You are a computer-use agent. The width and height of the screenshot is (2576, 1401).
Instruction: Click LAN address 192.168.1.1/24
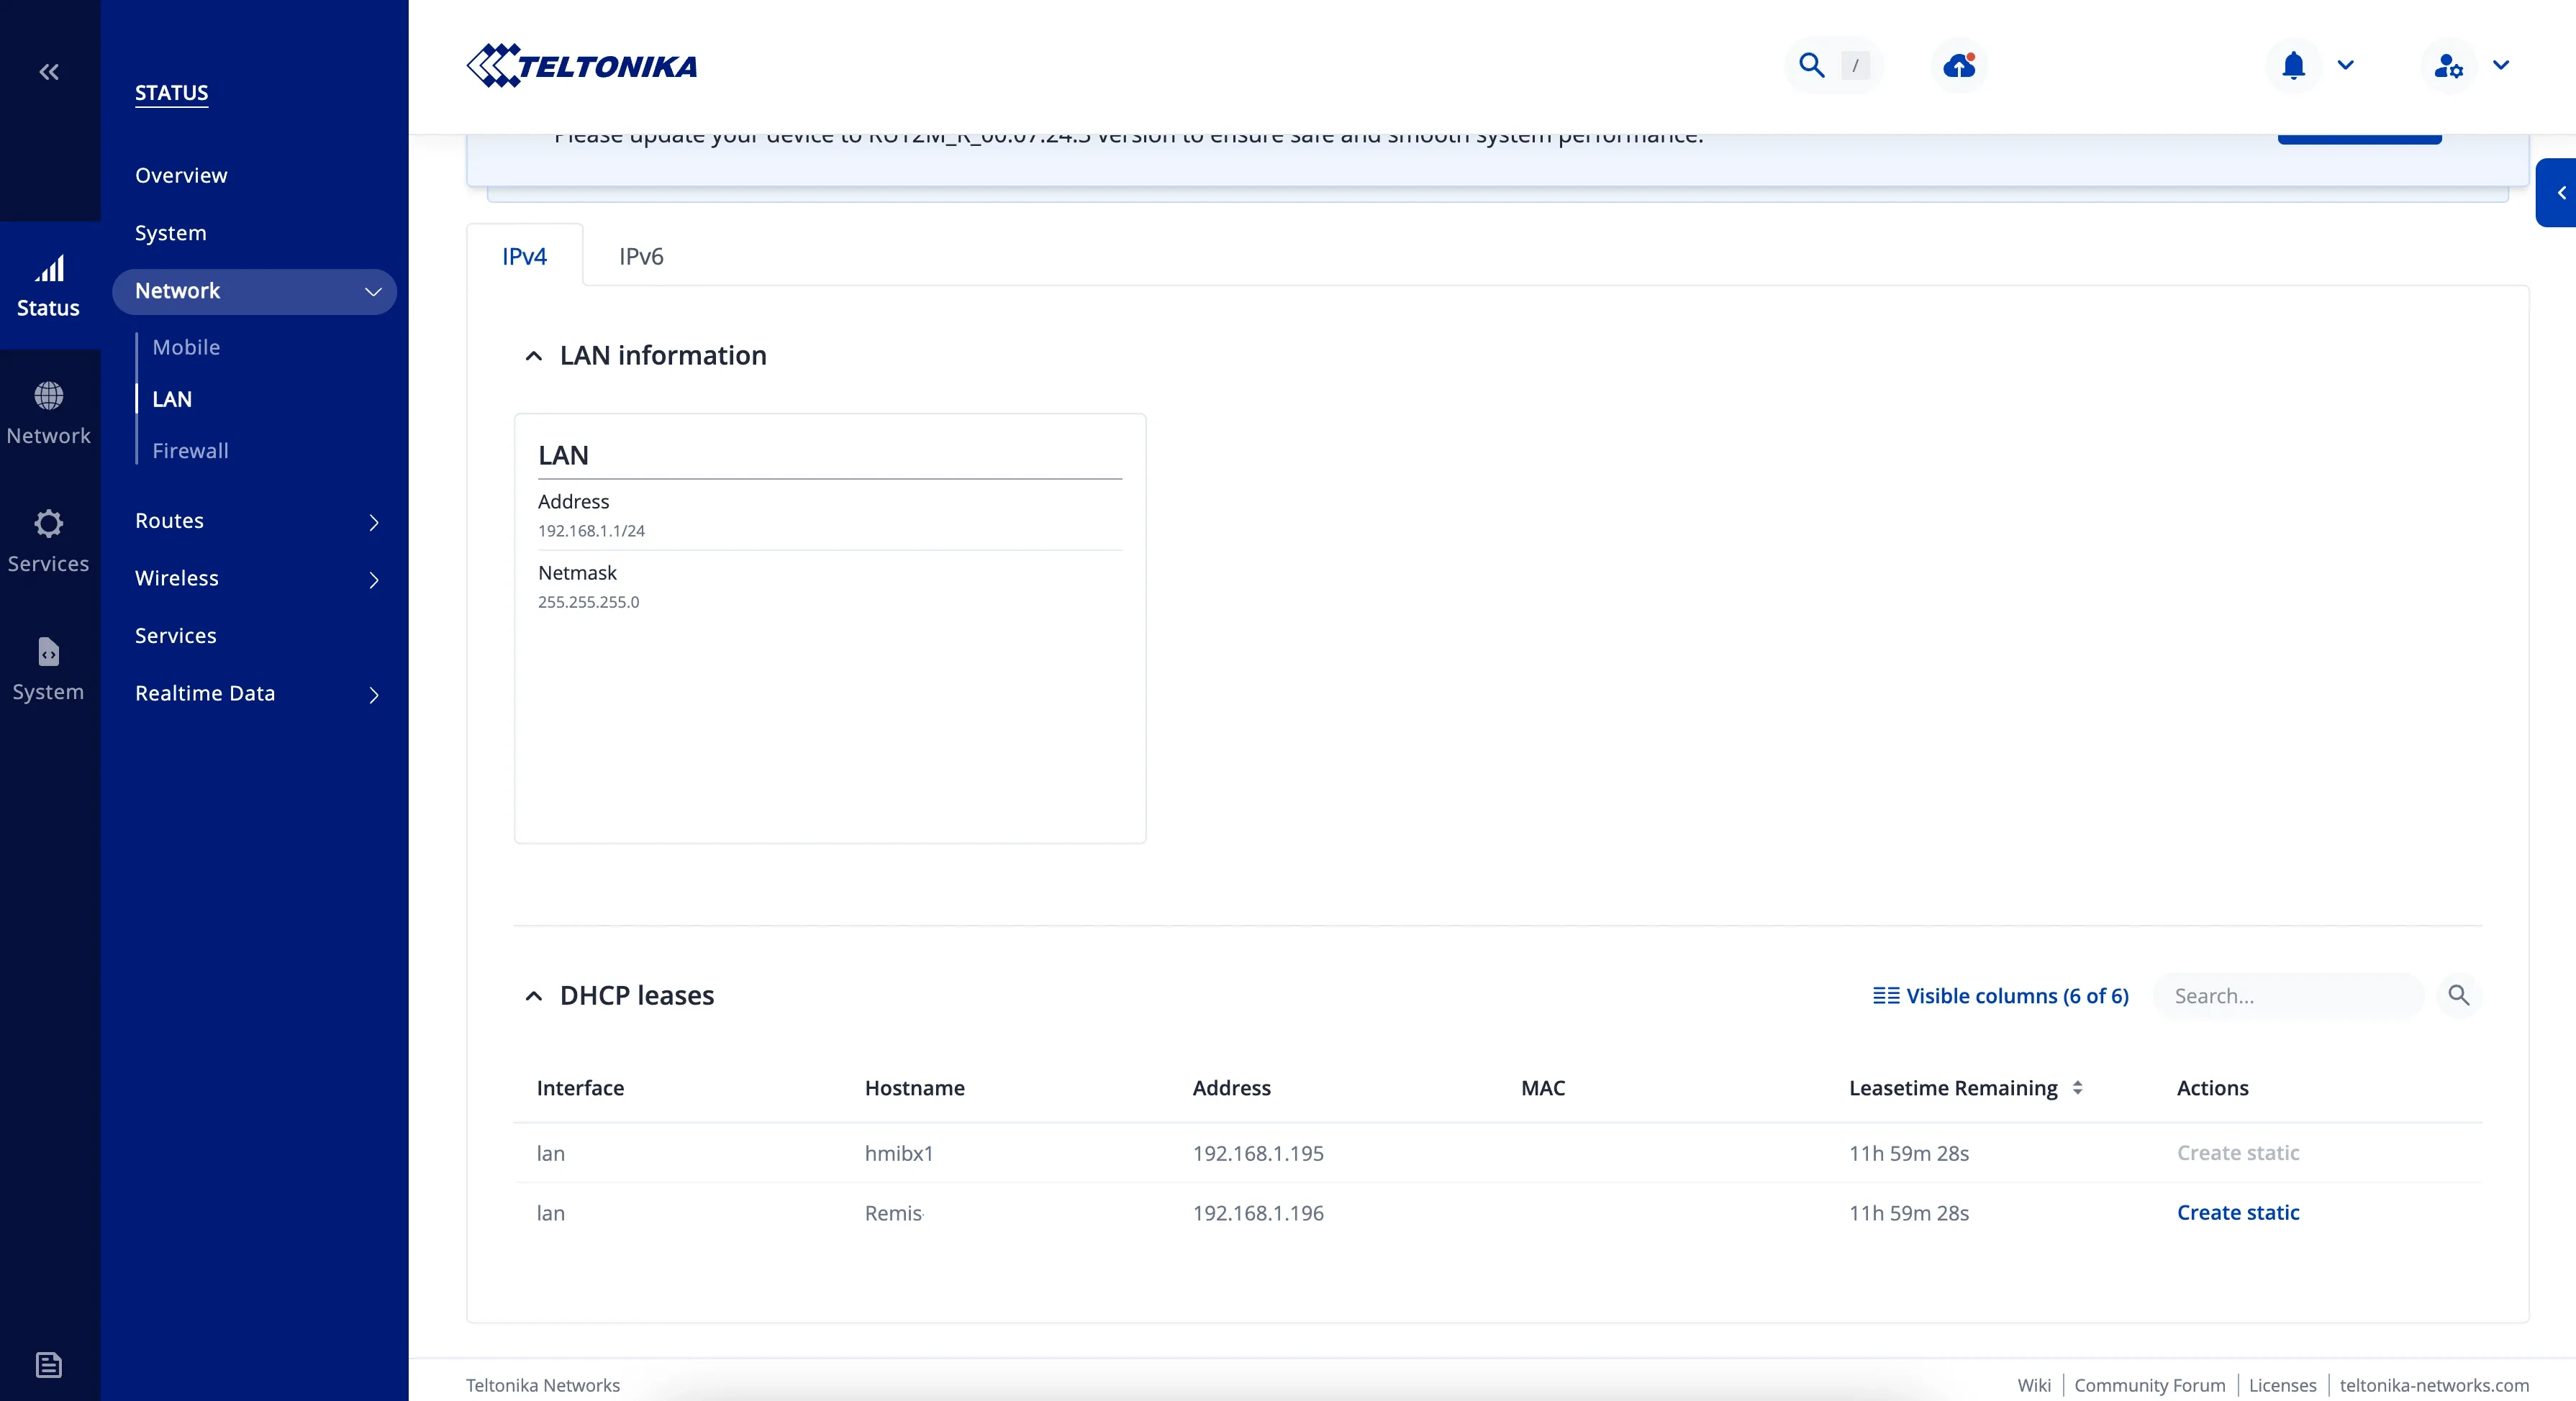[x=591, y=531]
